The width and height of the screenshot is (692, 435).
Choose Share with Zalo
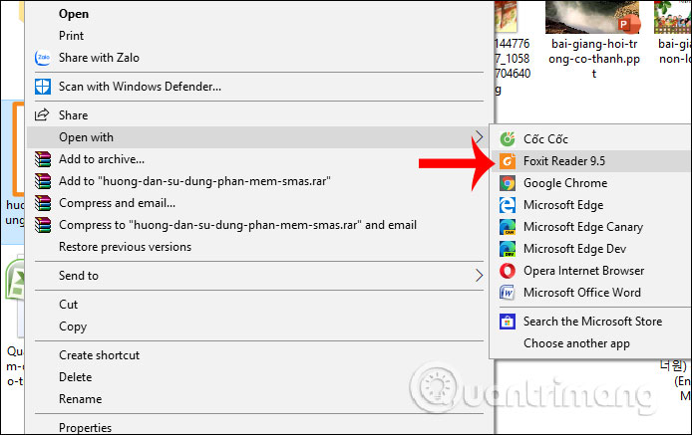pos(99,58)
